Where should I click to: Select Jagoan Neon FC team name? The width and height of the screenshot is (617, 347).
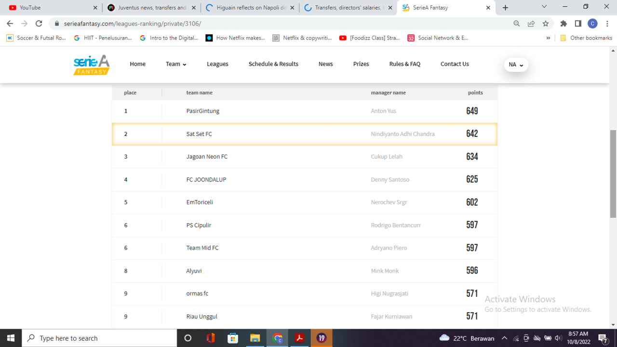207,157
